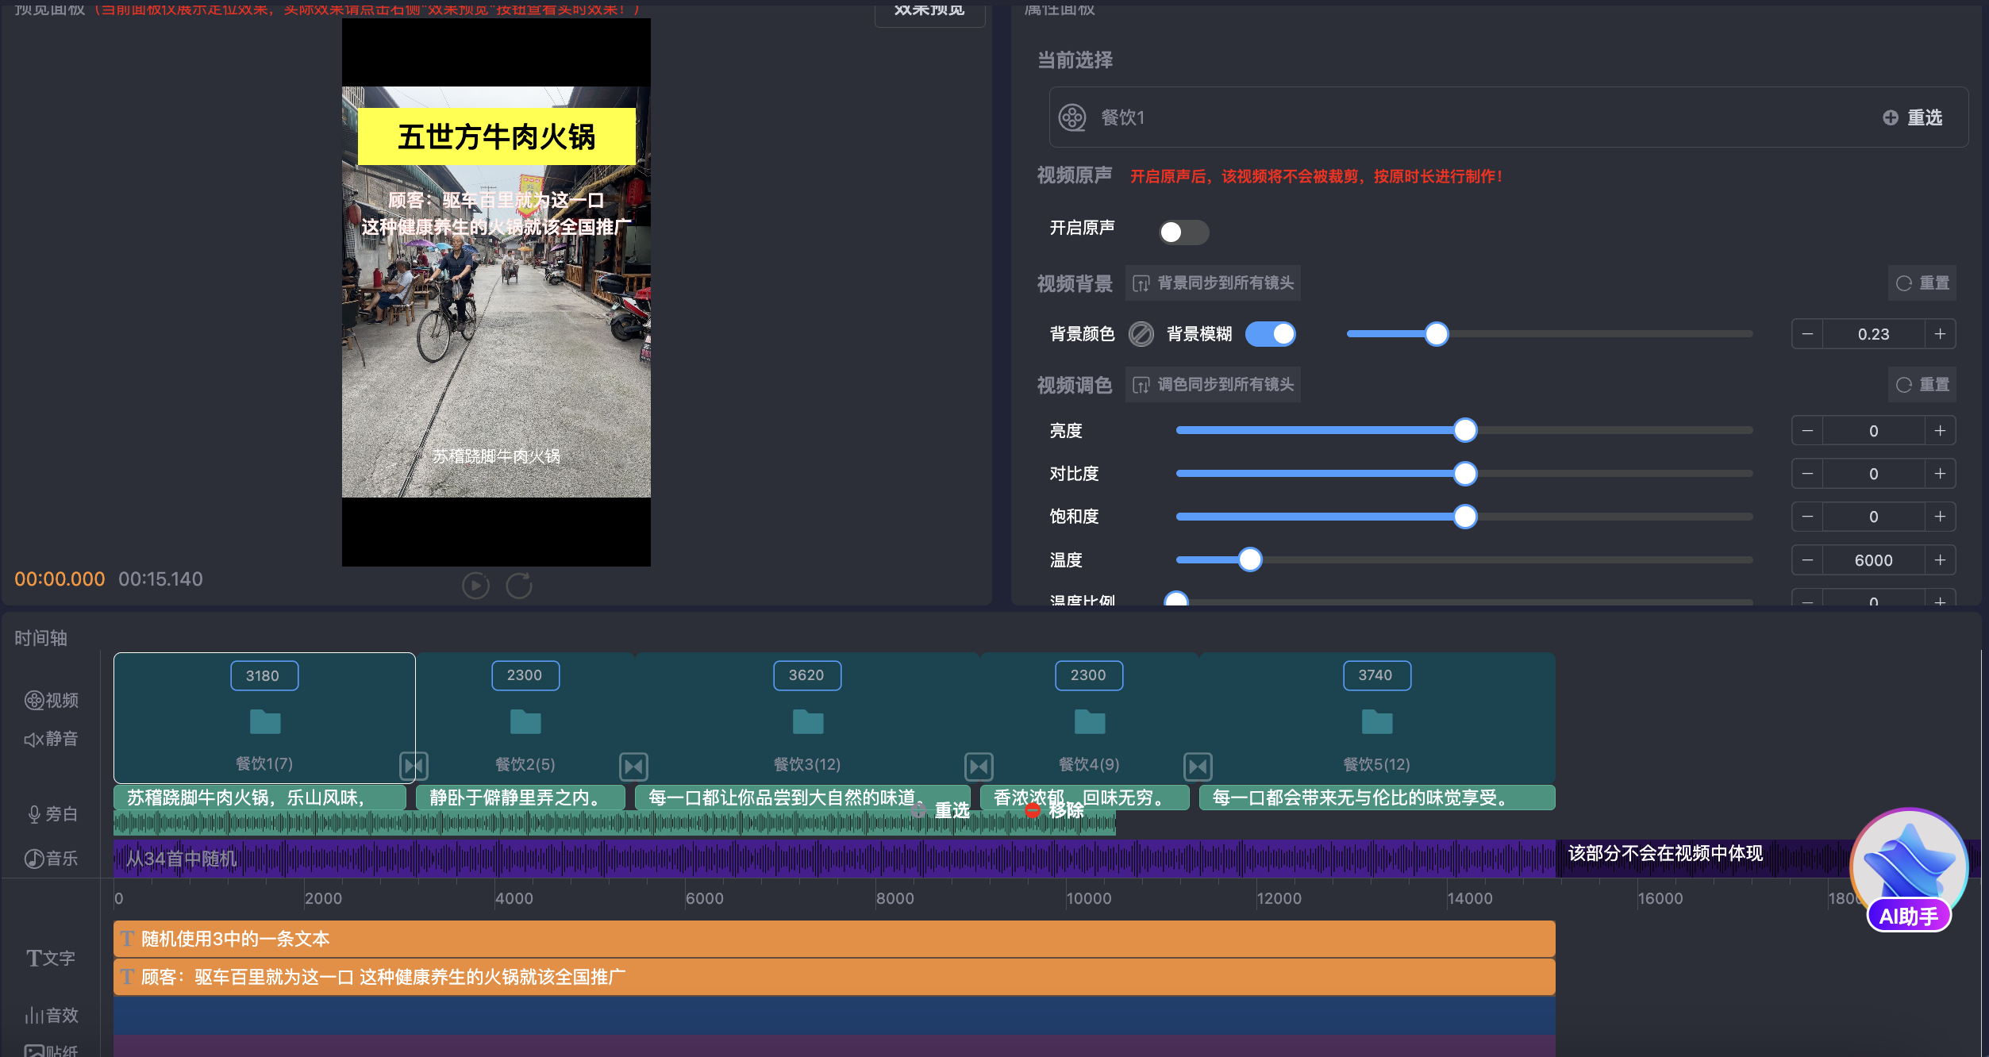The width and height of the screenshot is (1989, 1057).
Task: Select the background color swatch icon
Action: [1141, 334]
